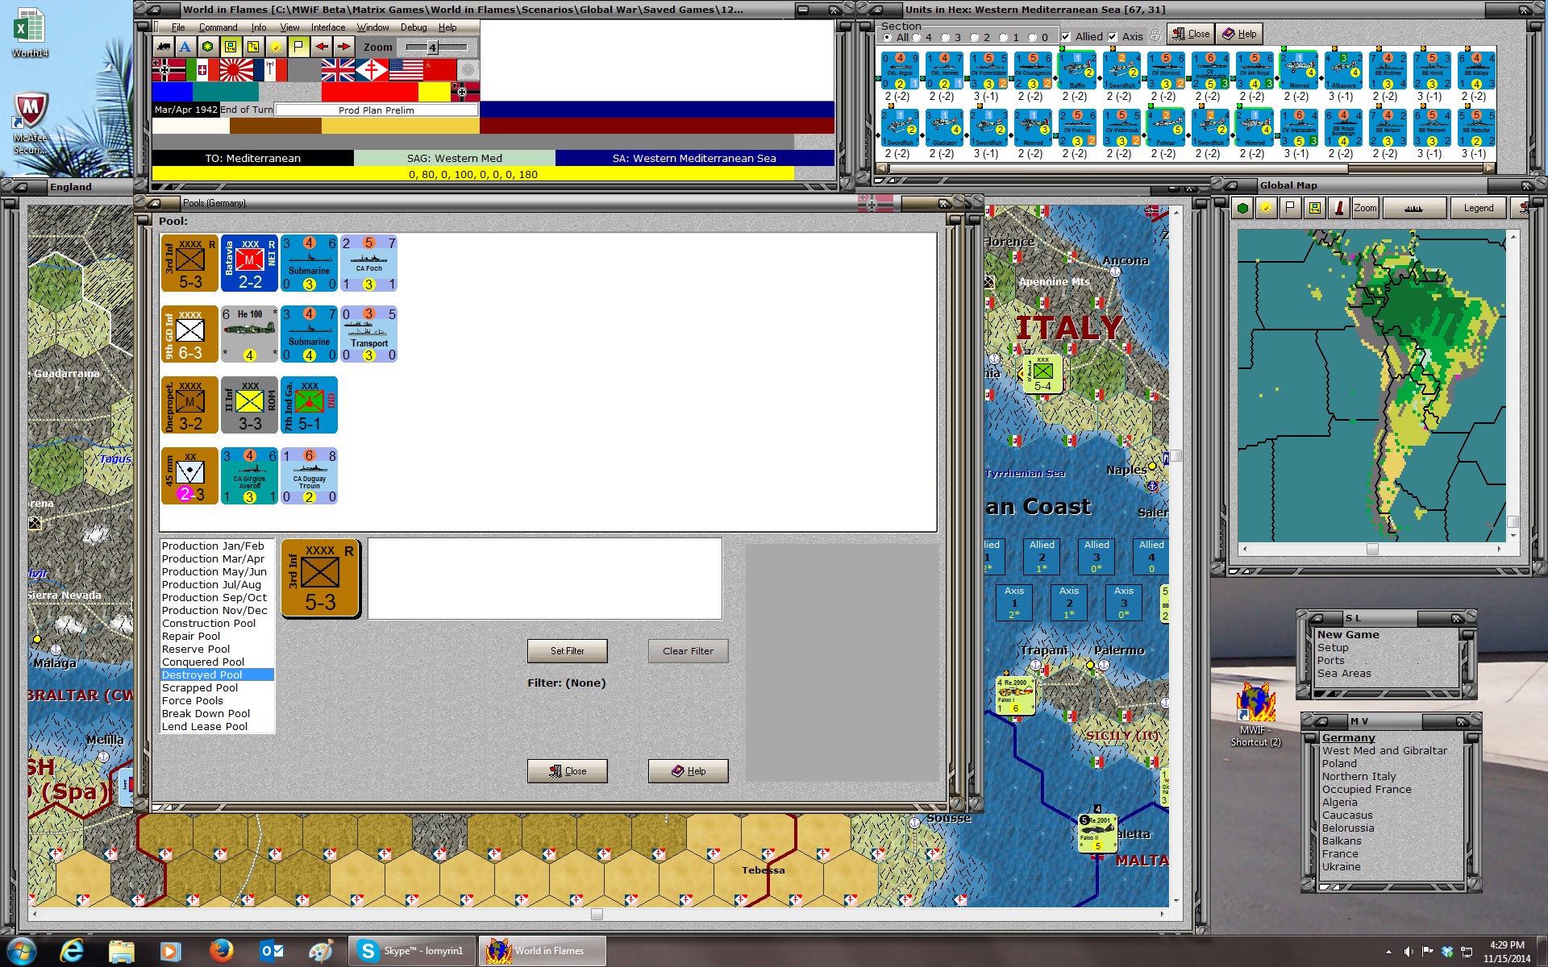Screen dimensions: 1548x967
Task: Adjust the main Zoom slider handle
Action: [x=432, y=48]
